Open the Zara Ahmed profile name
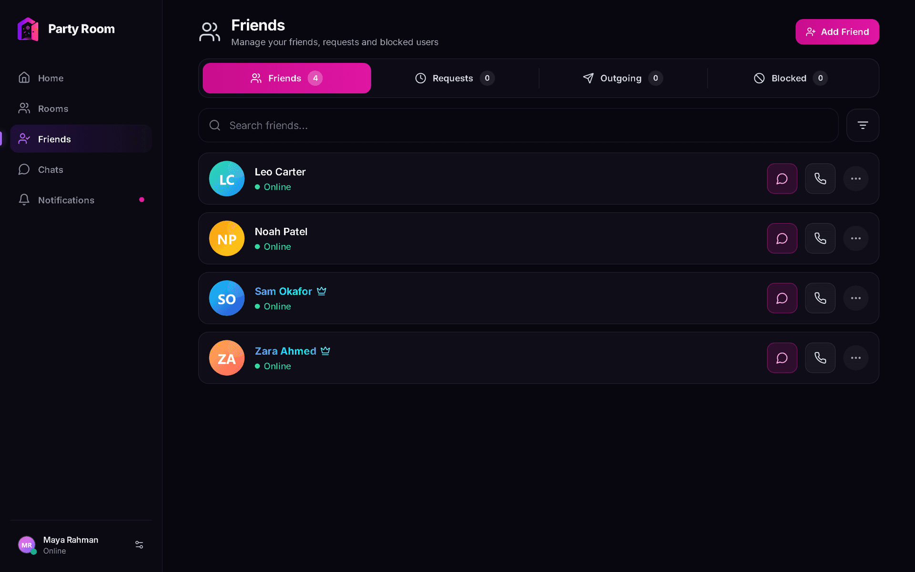915x572 pixels. 285,351
